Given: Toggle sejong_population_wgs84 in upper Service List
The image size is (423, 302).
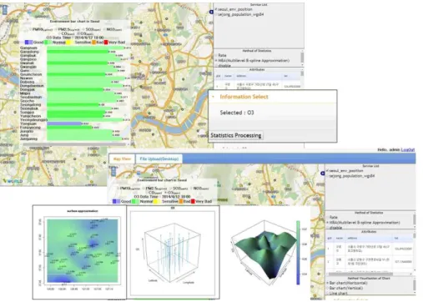Looking at the screenshot, I should 216,14.
